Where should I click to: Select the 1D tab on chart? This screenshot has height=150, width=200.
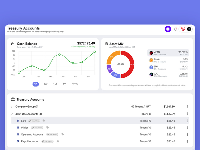(36, 84)
